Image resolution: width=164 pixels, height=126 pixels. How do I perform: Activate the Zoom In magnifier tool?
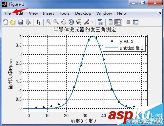pos(49,22)
